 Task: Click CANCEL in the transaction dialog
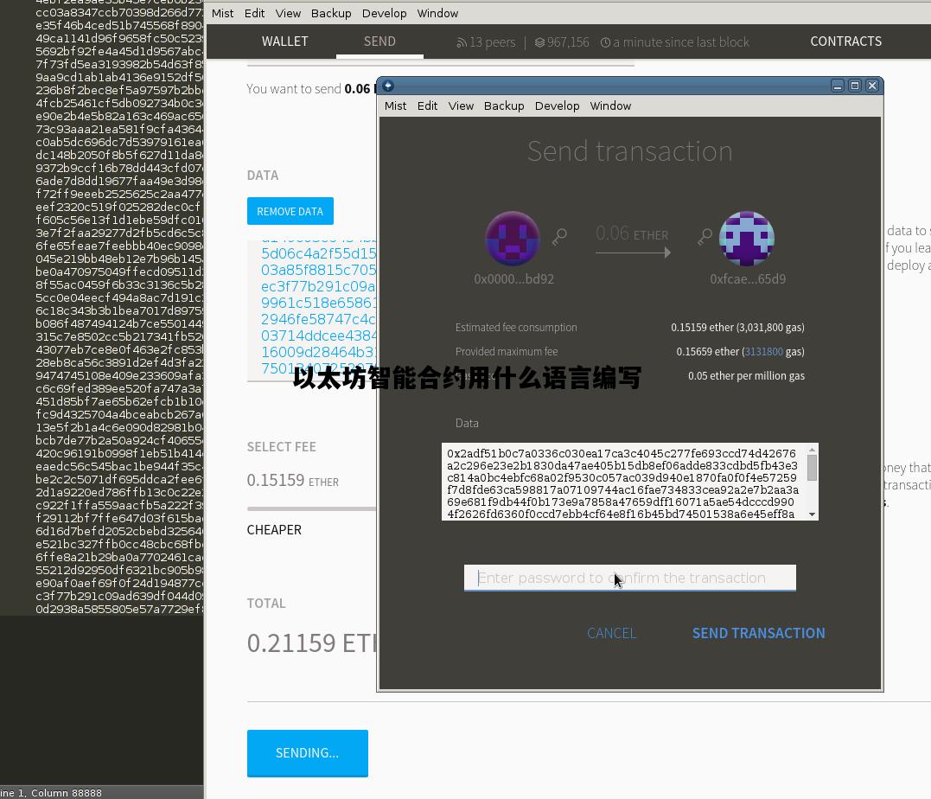(611, 633)
